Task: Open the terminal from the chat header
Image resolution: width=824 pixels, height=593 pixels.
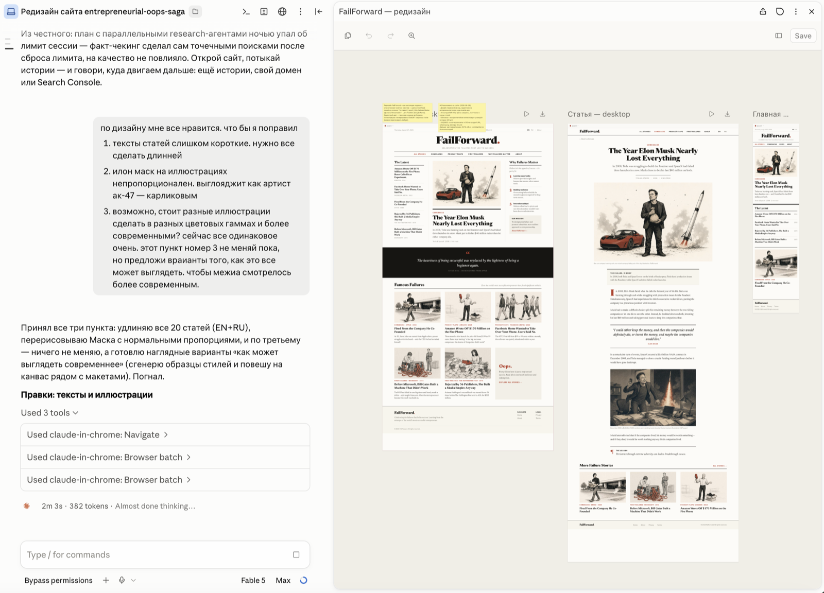Action: pos(246,11)
